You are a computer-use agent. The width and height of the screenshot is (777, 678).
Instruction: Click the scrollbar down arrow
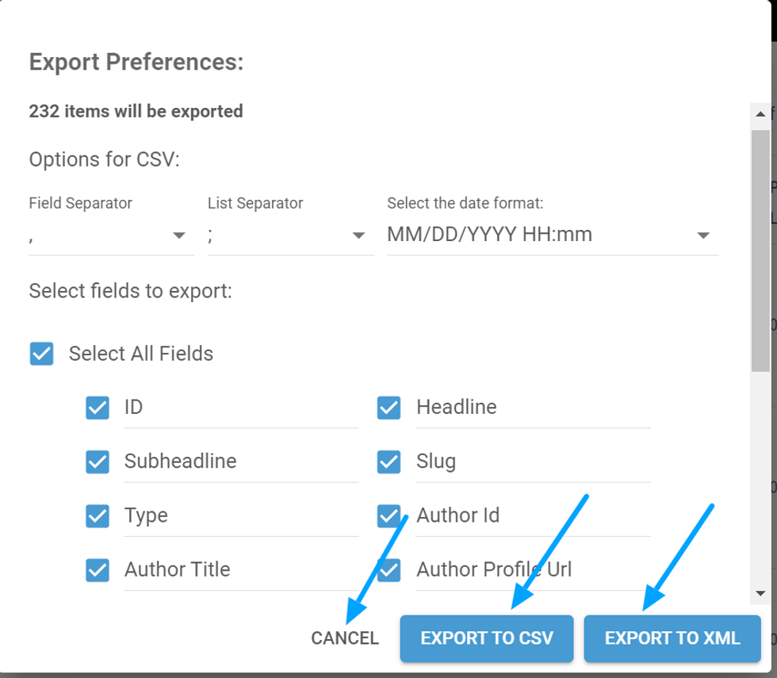(x=760, y=592)
